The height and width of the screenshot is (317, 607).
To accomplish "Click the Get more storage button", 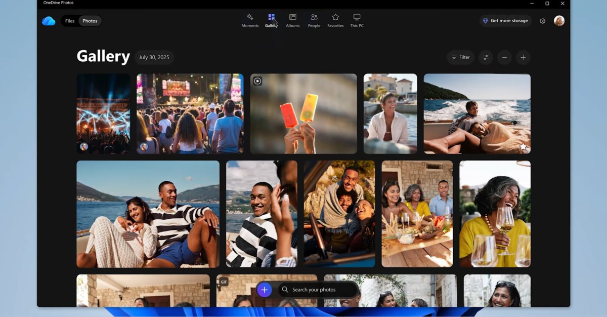I will (505, 20).
